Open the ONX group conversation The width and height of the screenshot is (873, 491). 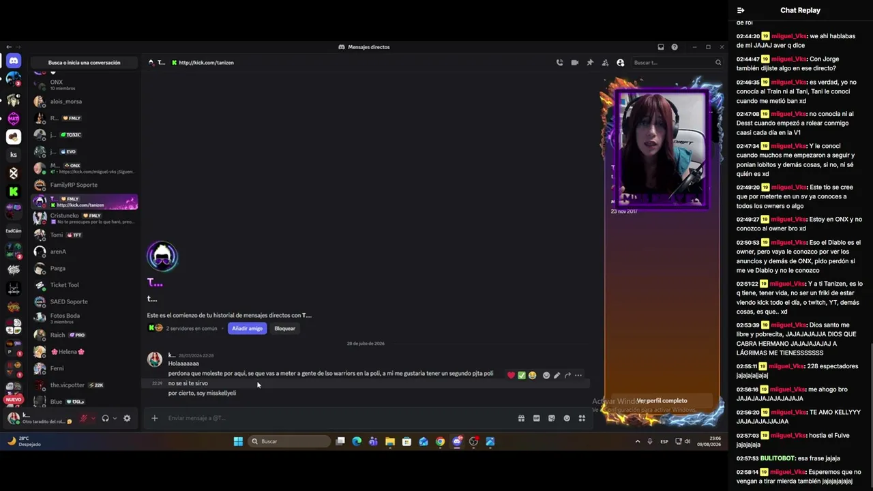tap(84, 85)
